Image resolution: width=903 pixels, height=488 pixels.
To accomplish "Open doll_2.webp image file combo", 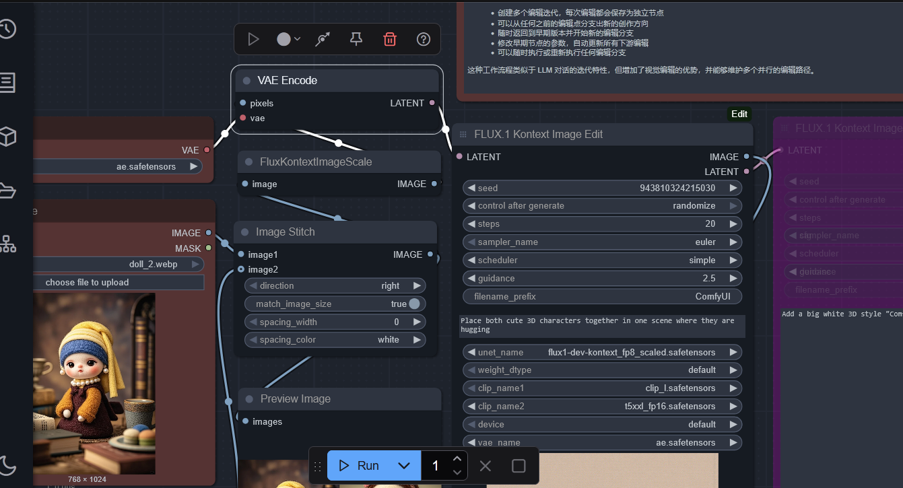I will pyautogui.click(x=118, y=264).
